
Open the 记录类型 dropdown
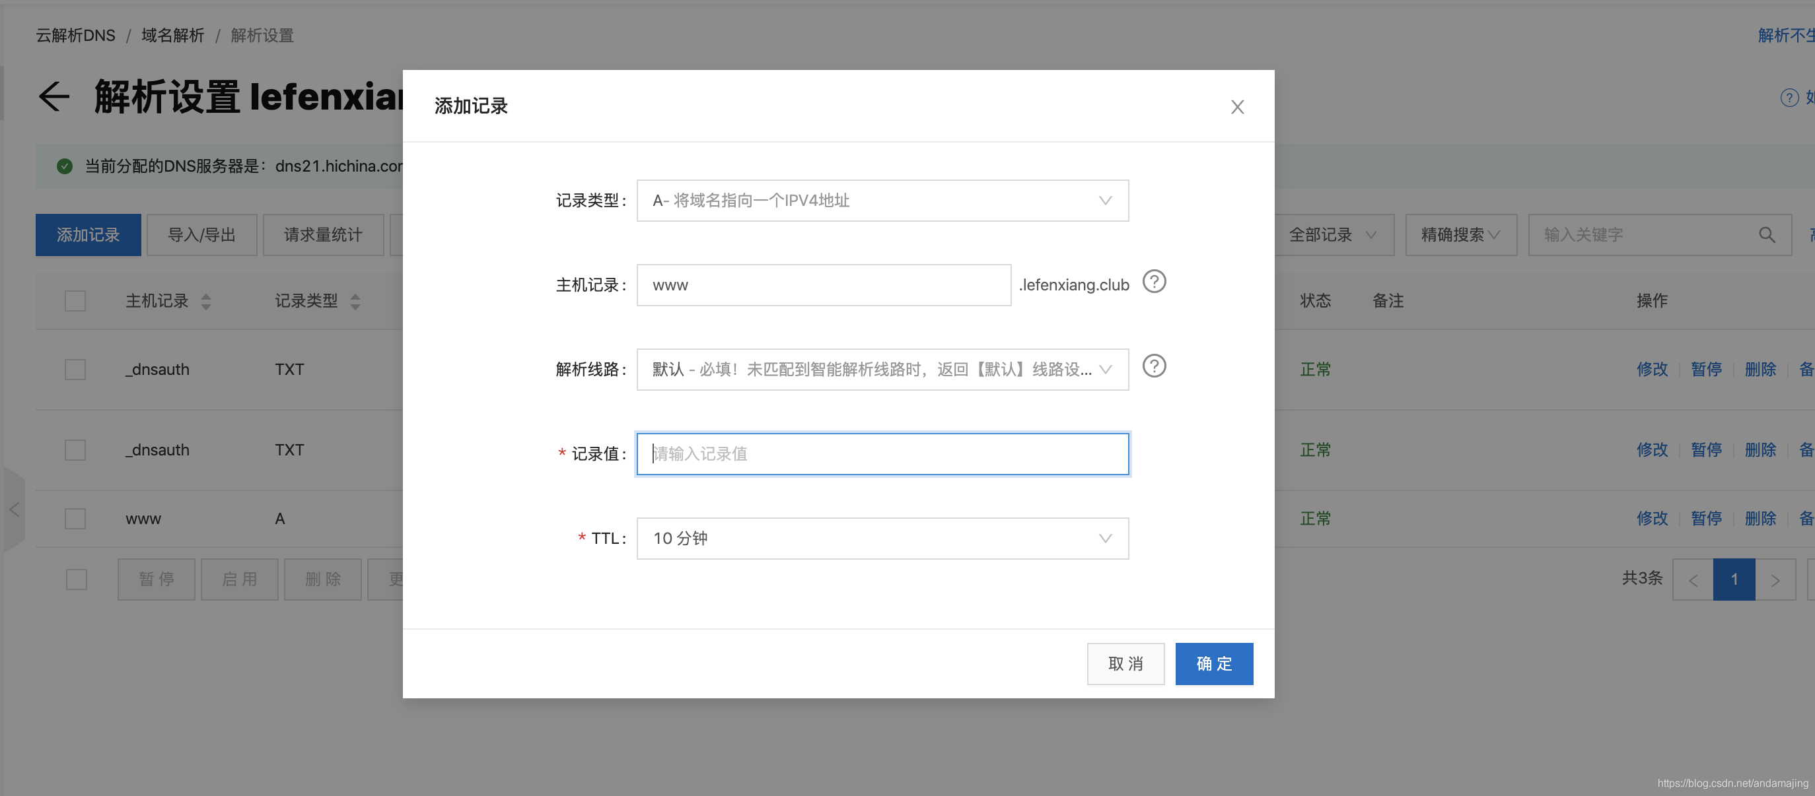882,200
